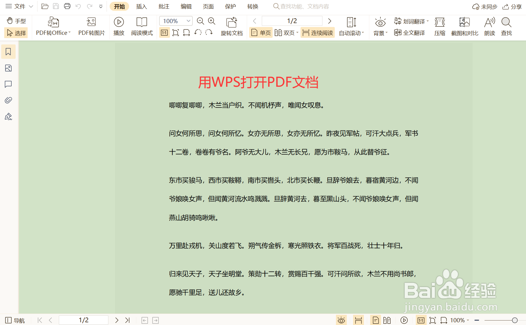Start 朗读 read aloud

489,26
